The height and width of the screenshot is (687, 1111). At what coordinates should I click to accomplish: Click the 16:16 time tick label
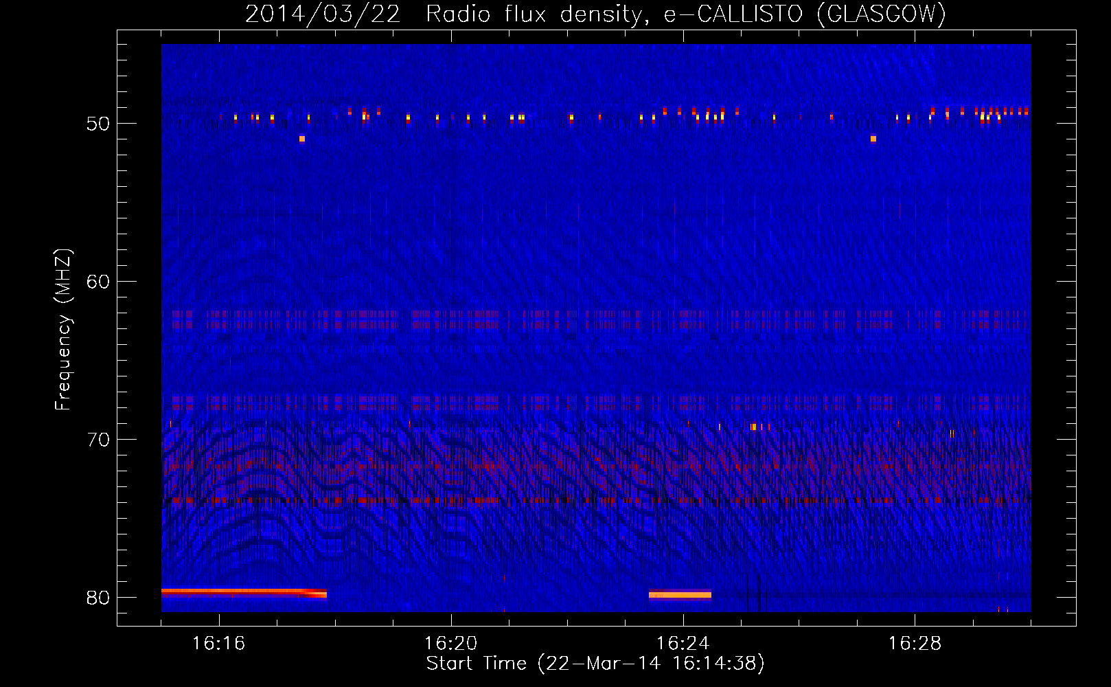(x=219, y=643)
